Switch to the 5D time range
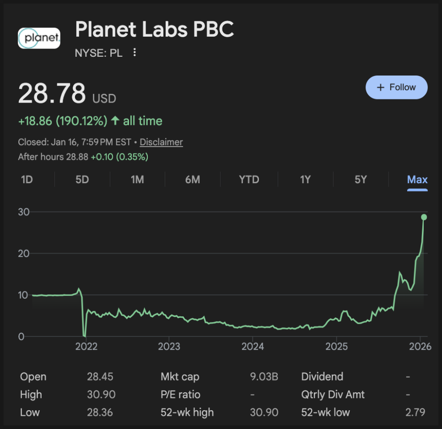Screen dimensions: 442x429 82,179
